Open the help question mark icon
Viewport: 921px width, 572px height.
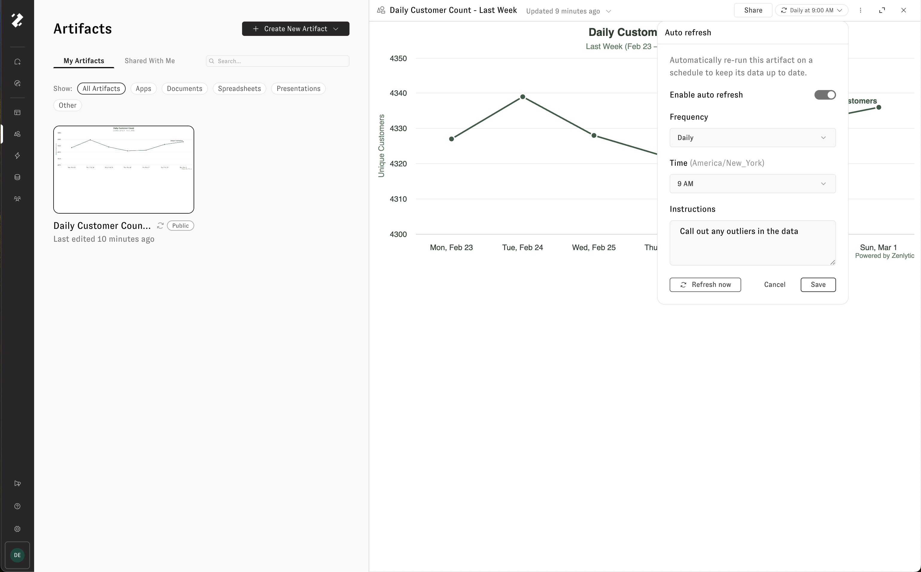click(x=17, y=506)
